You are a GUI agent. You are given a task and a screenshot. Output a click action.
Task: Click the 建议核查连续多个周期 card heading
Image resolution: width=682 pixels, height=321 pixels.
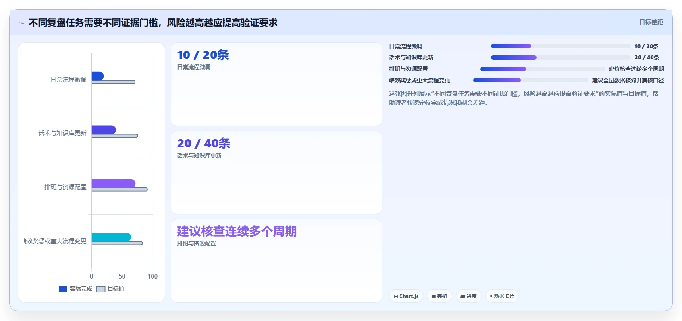[x=237, y=231]
